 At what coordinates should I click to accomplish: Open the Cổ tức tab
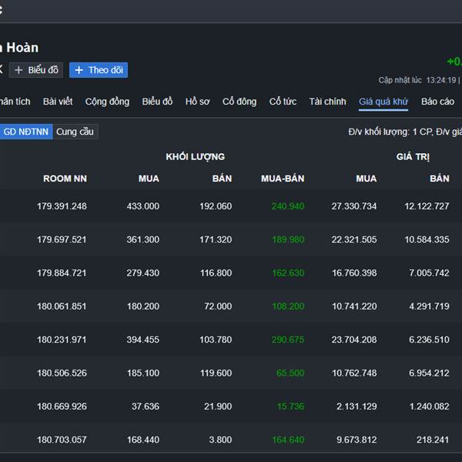(283, 102)
